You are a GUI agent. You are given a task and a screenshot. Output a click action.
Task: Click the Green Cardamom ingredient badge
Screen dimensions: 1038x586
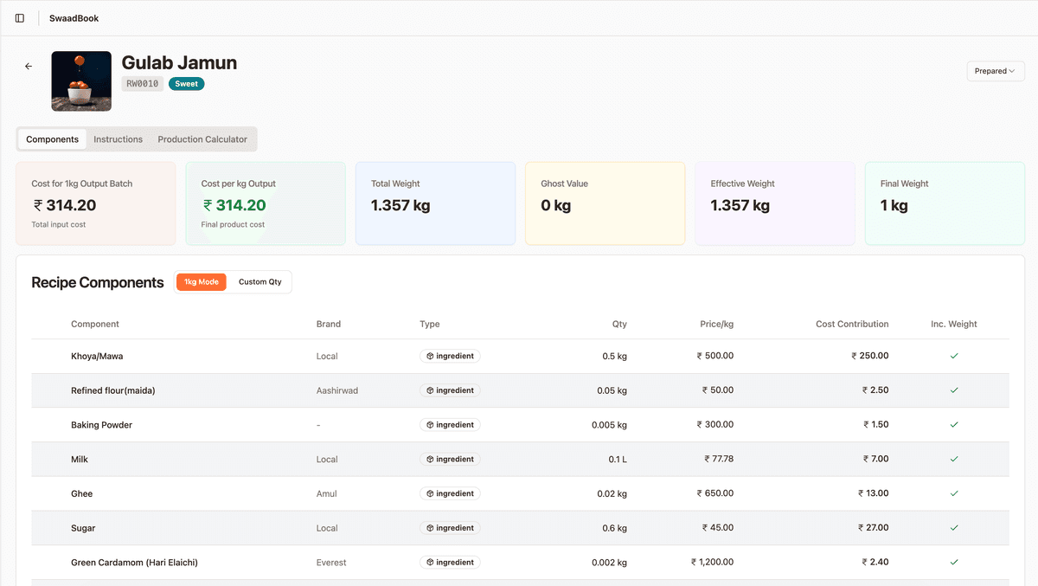tap(450, 563)
